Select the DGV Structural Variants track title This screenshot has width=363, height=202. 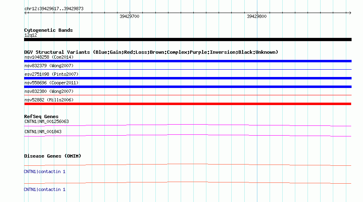[151, 52]
